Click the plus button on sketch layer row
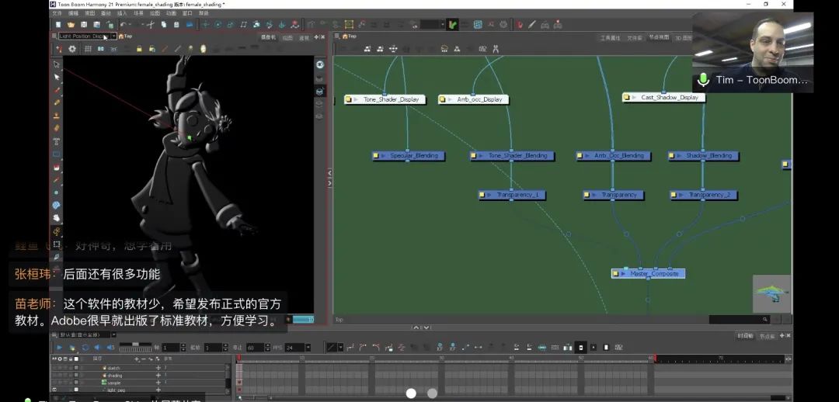The height and width of the screenshot is (402, 839). click(x=158, y=369)
